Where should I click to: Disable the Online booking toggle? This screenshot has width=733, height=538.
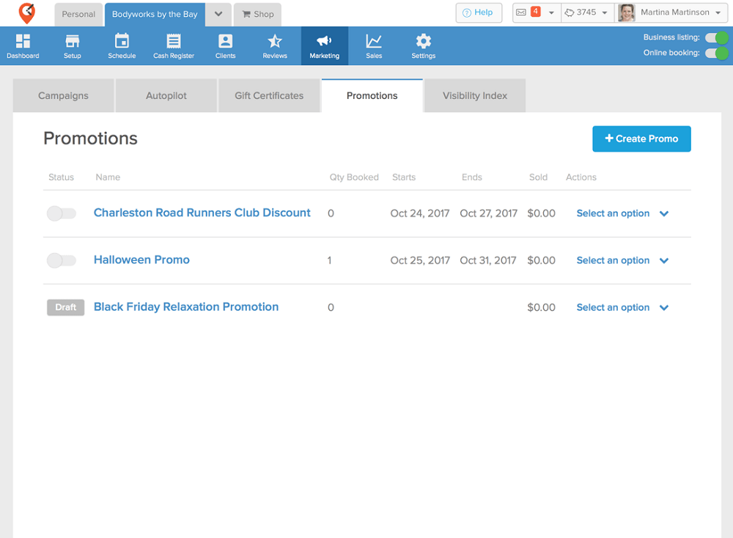[x=716, y=53]
